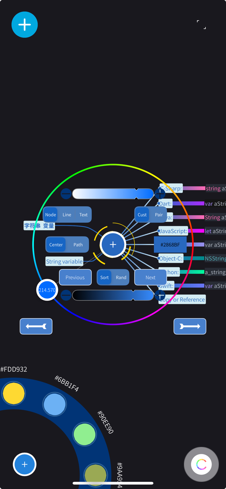The width and height of the screenshot is (226, 489).
Task: Click the minus button of the black-to-blue slider
Action: point(66,295)
